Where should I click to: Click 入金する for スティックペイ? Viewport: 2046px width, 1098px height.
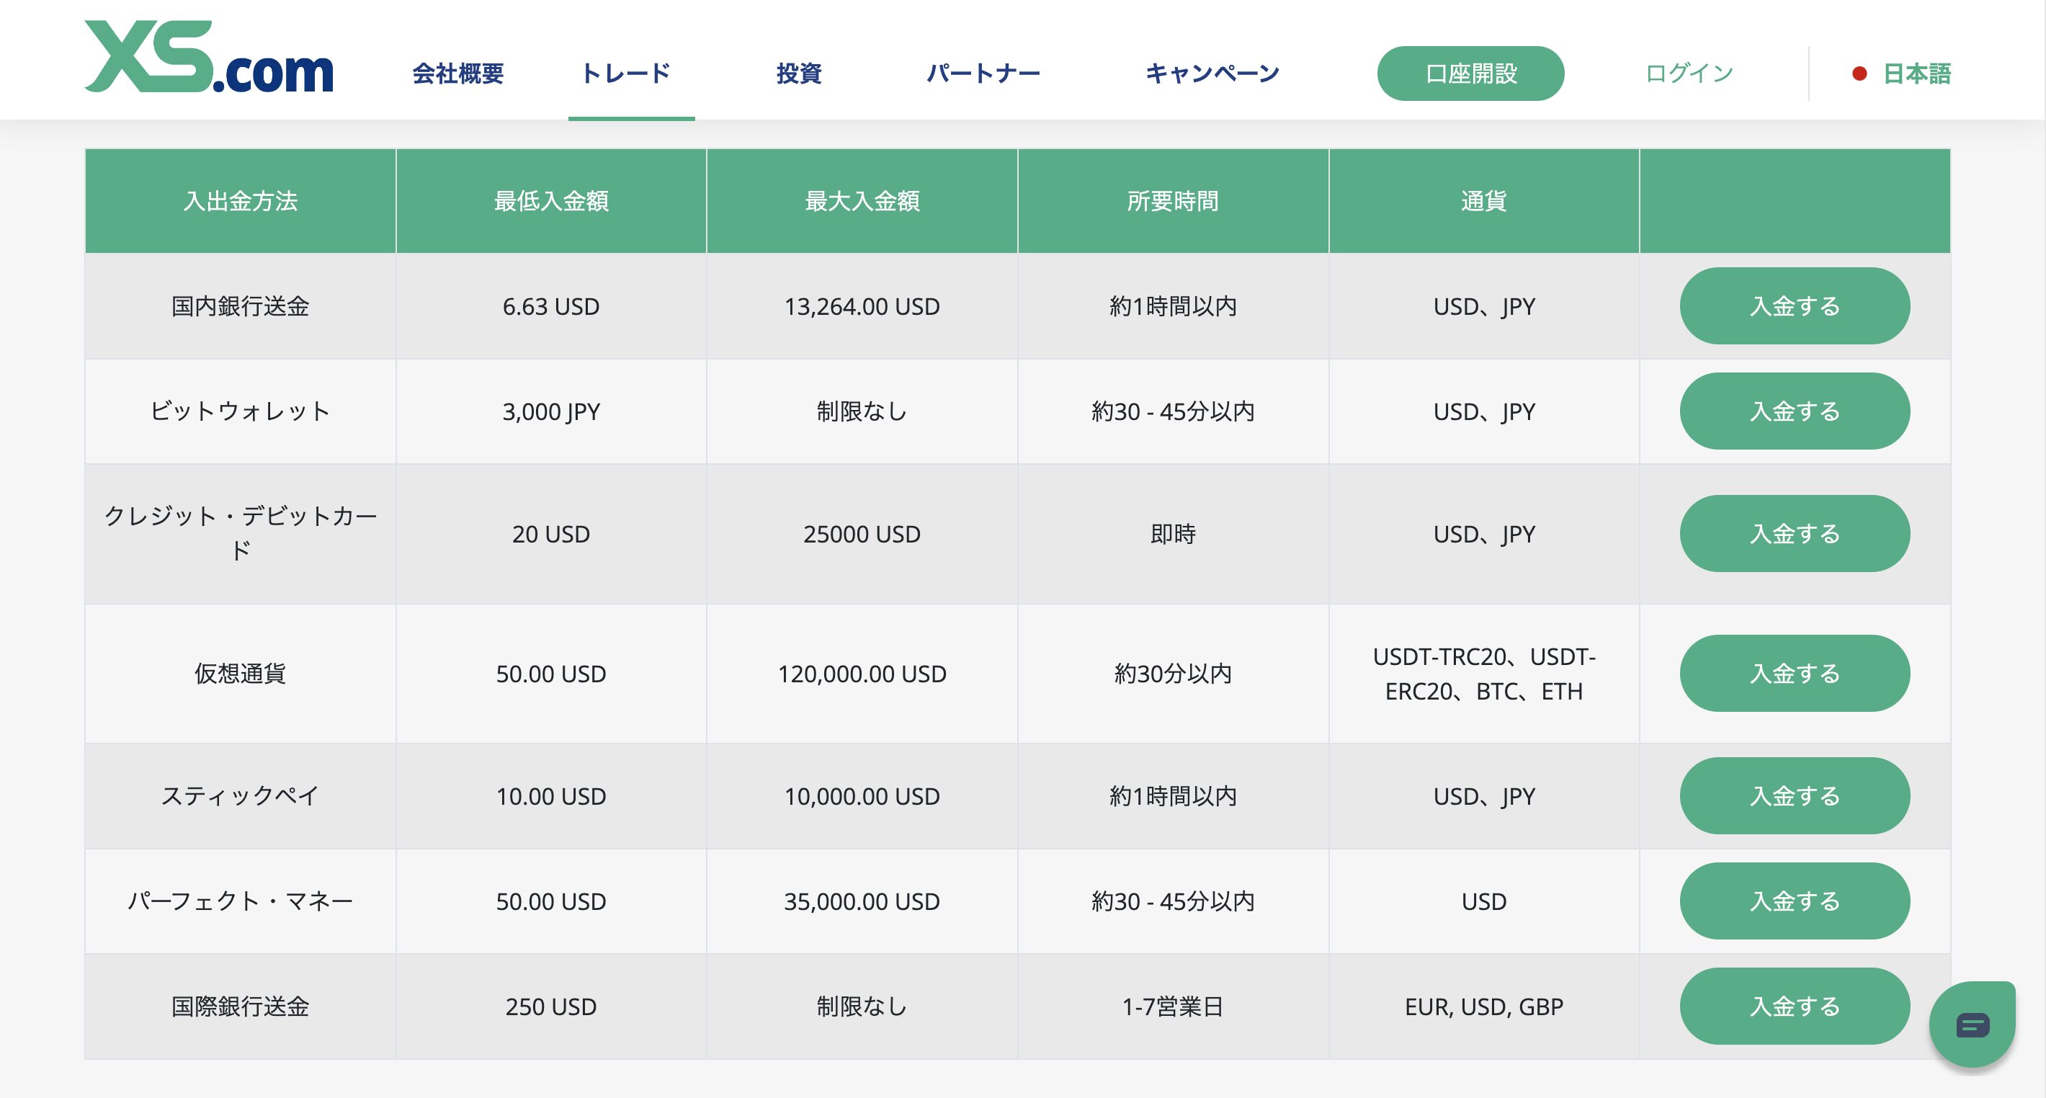tap(1795, 796)
